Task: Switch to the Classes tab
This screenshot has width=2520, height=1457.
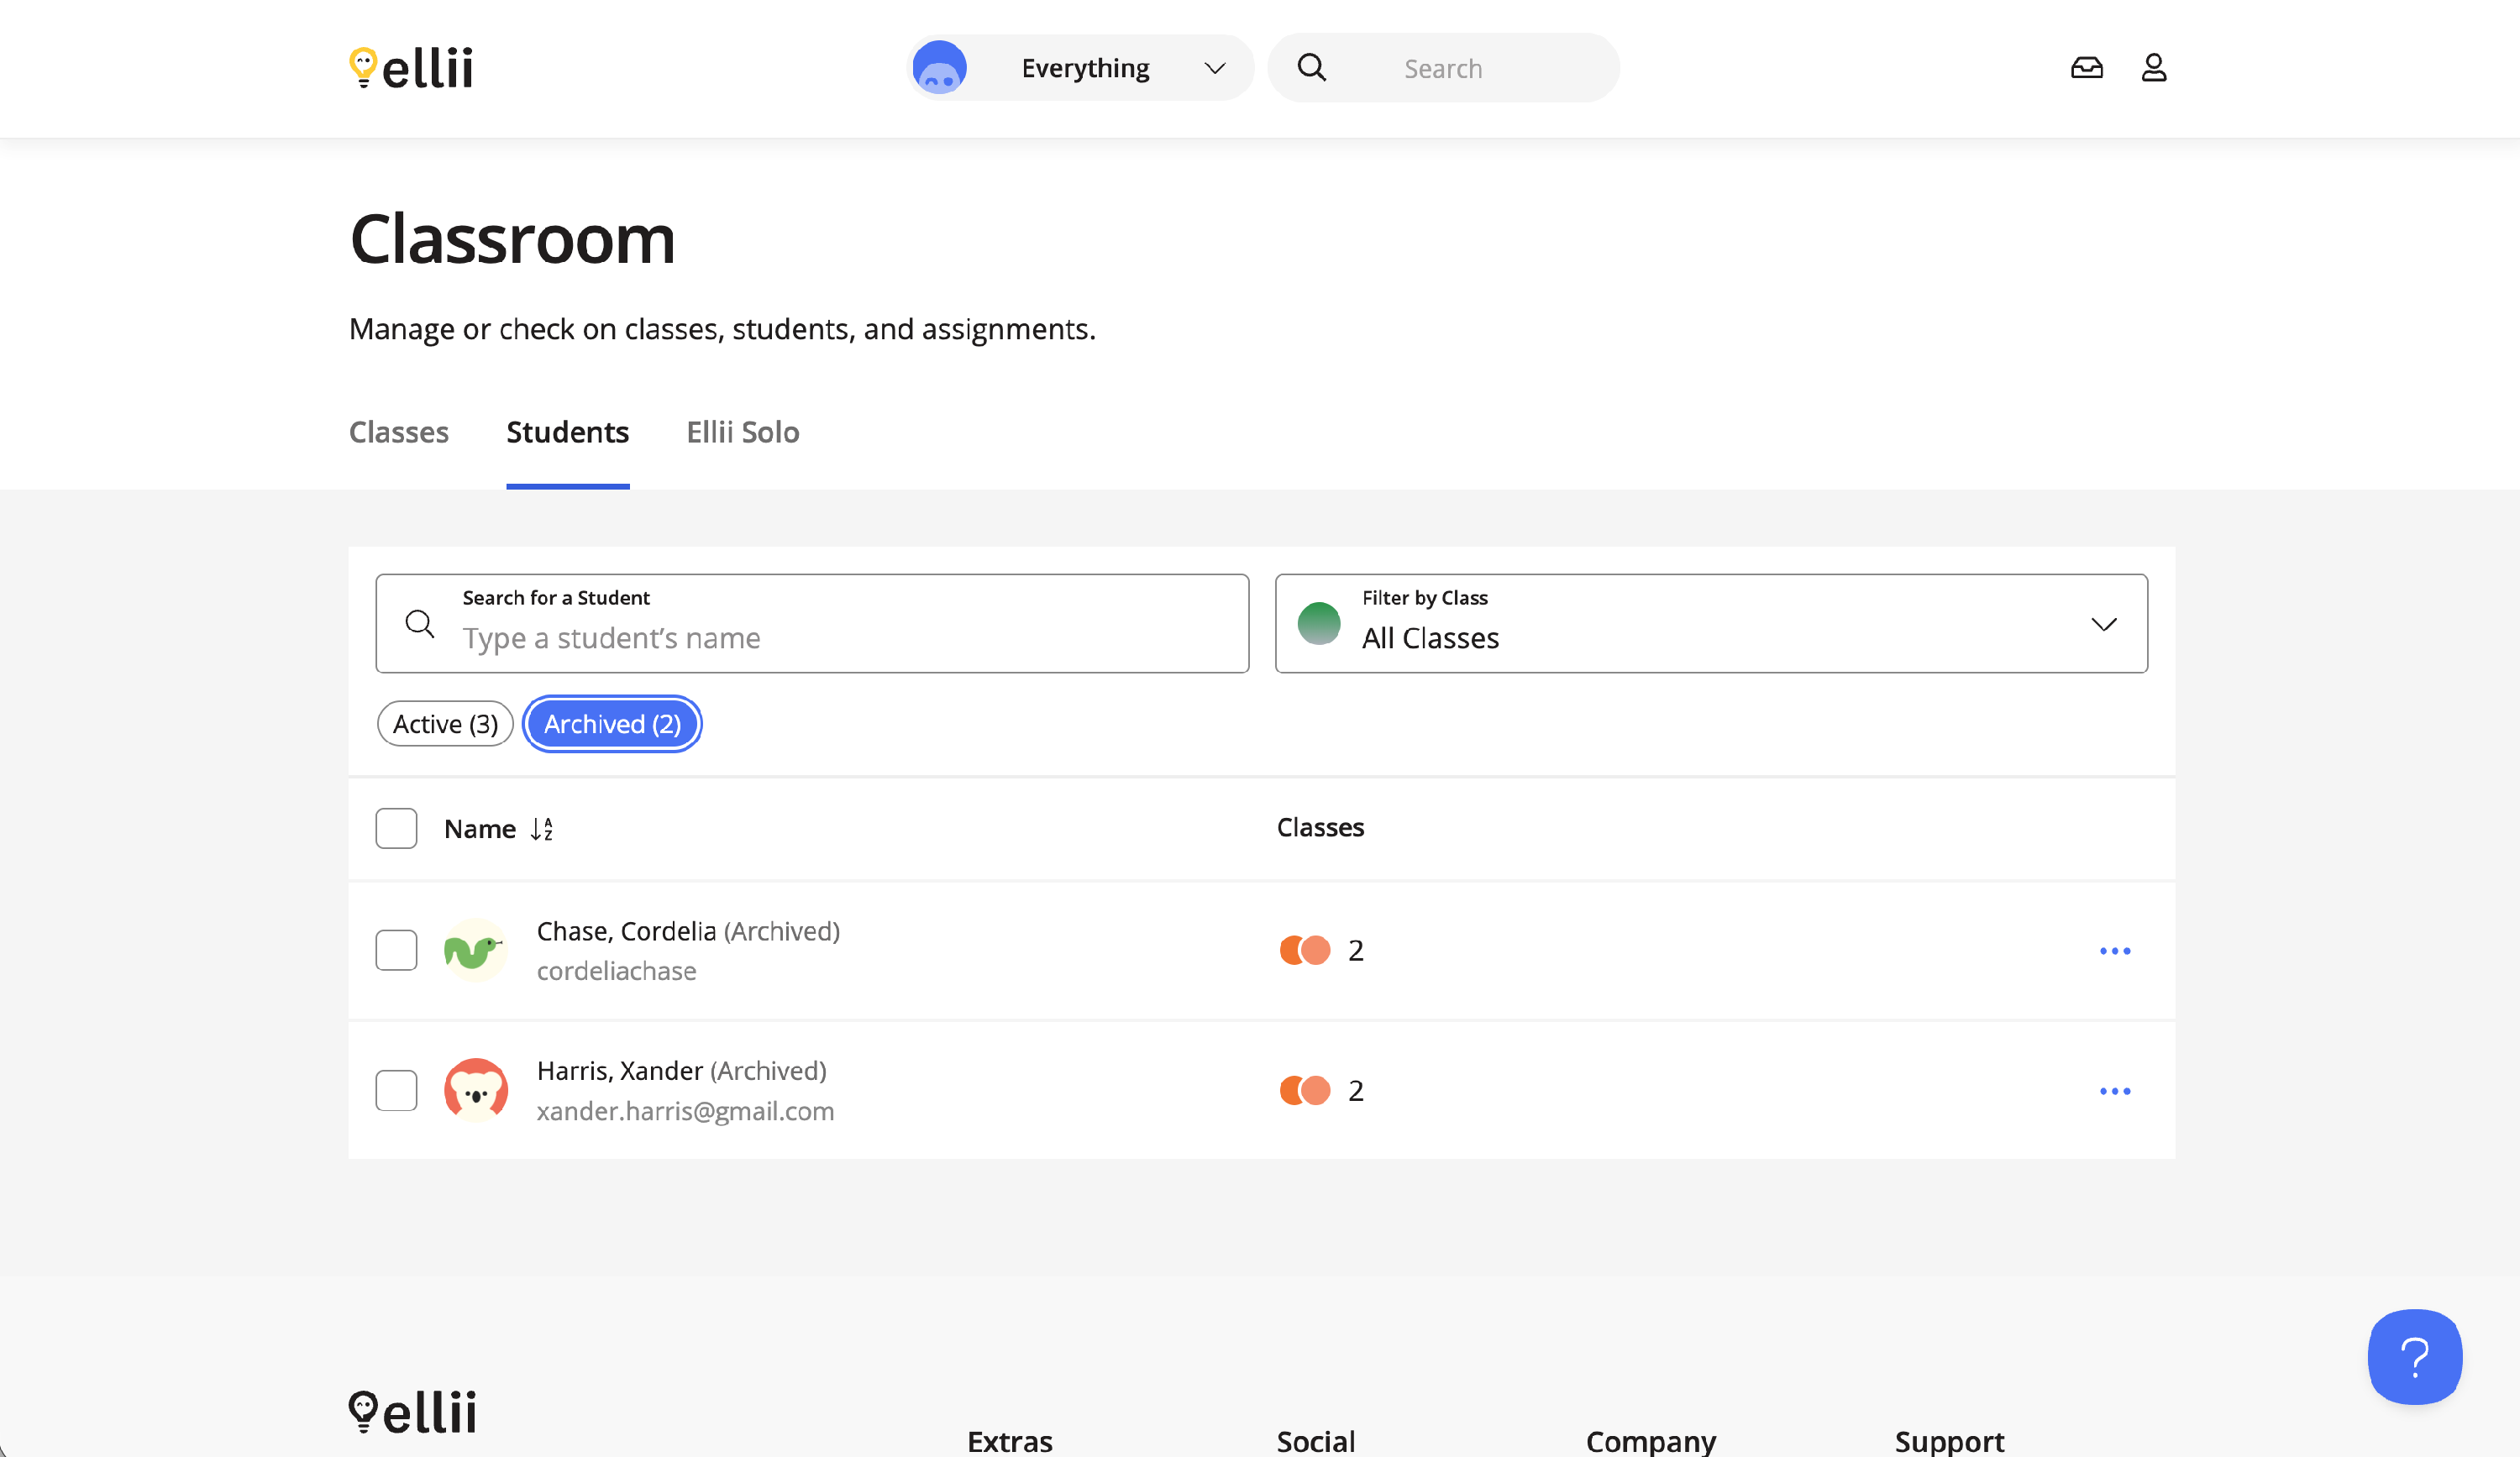Action: [398, 432]
